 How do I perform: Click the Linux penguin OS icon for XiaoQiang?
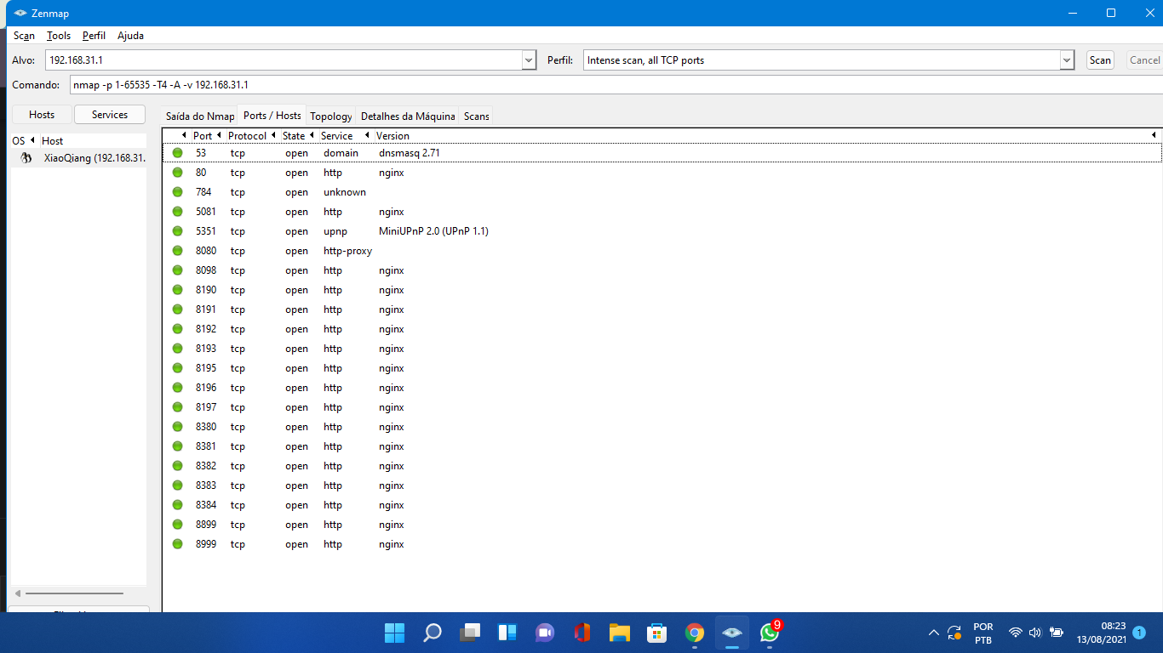click(x=26, y=158)
